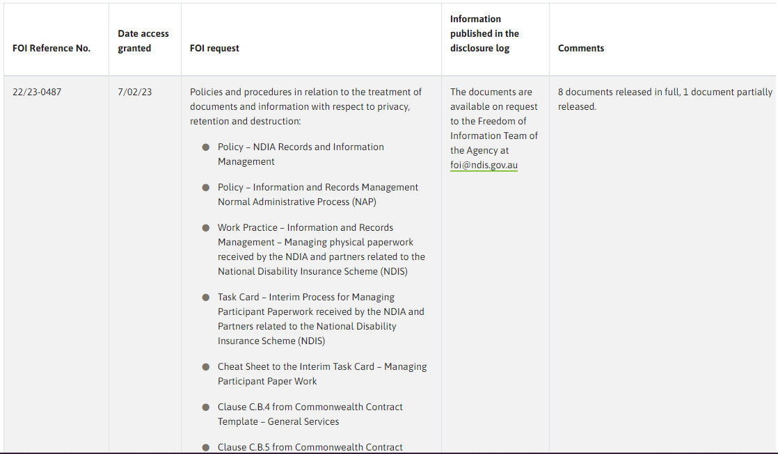Click the Cheat Sheet to Interim Task Card text
The width and height of the screenshot is (778, 454).
coord(322,374)
